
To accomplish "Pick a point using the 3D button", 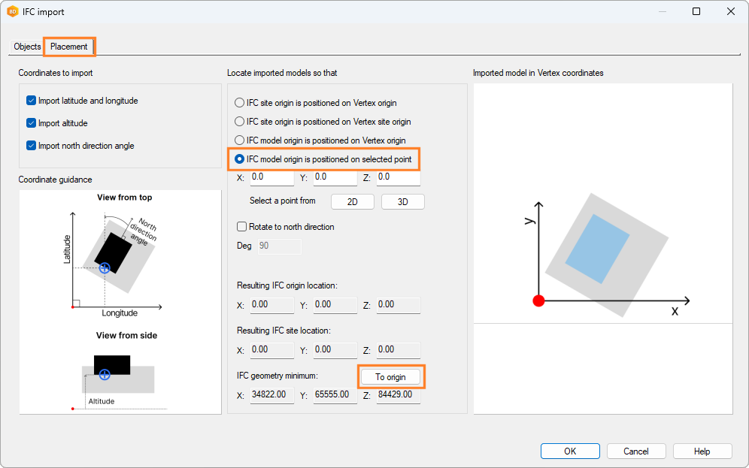I will (402, 201).
